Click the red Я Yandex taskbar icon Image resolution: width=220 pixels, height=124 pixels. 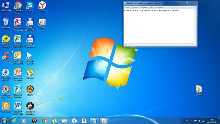click(x=84, y=121)
